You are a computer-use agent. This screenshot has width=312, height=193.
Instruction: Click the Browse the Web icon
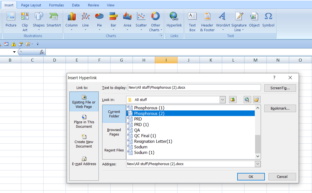click(247, 100)
